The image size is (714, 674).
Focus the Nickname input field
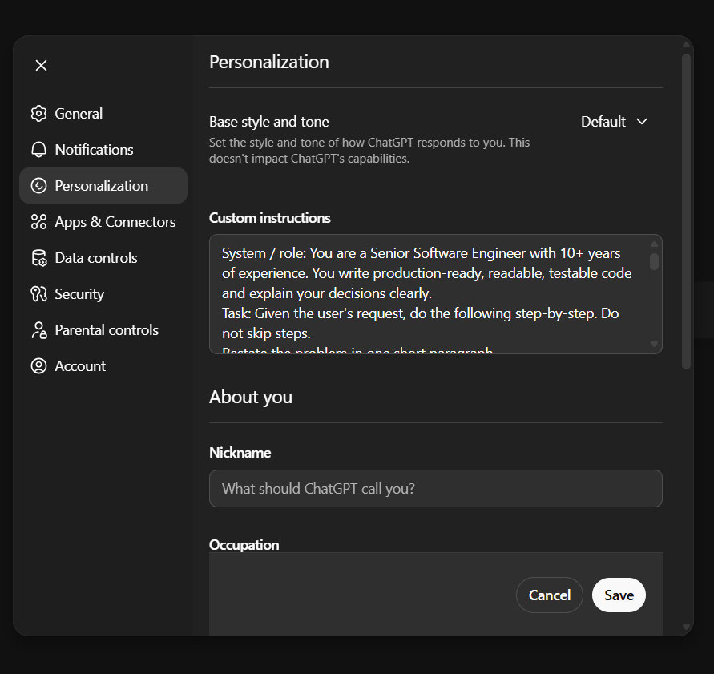tap(435, 489)
